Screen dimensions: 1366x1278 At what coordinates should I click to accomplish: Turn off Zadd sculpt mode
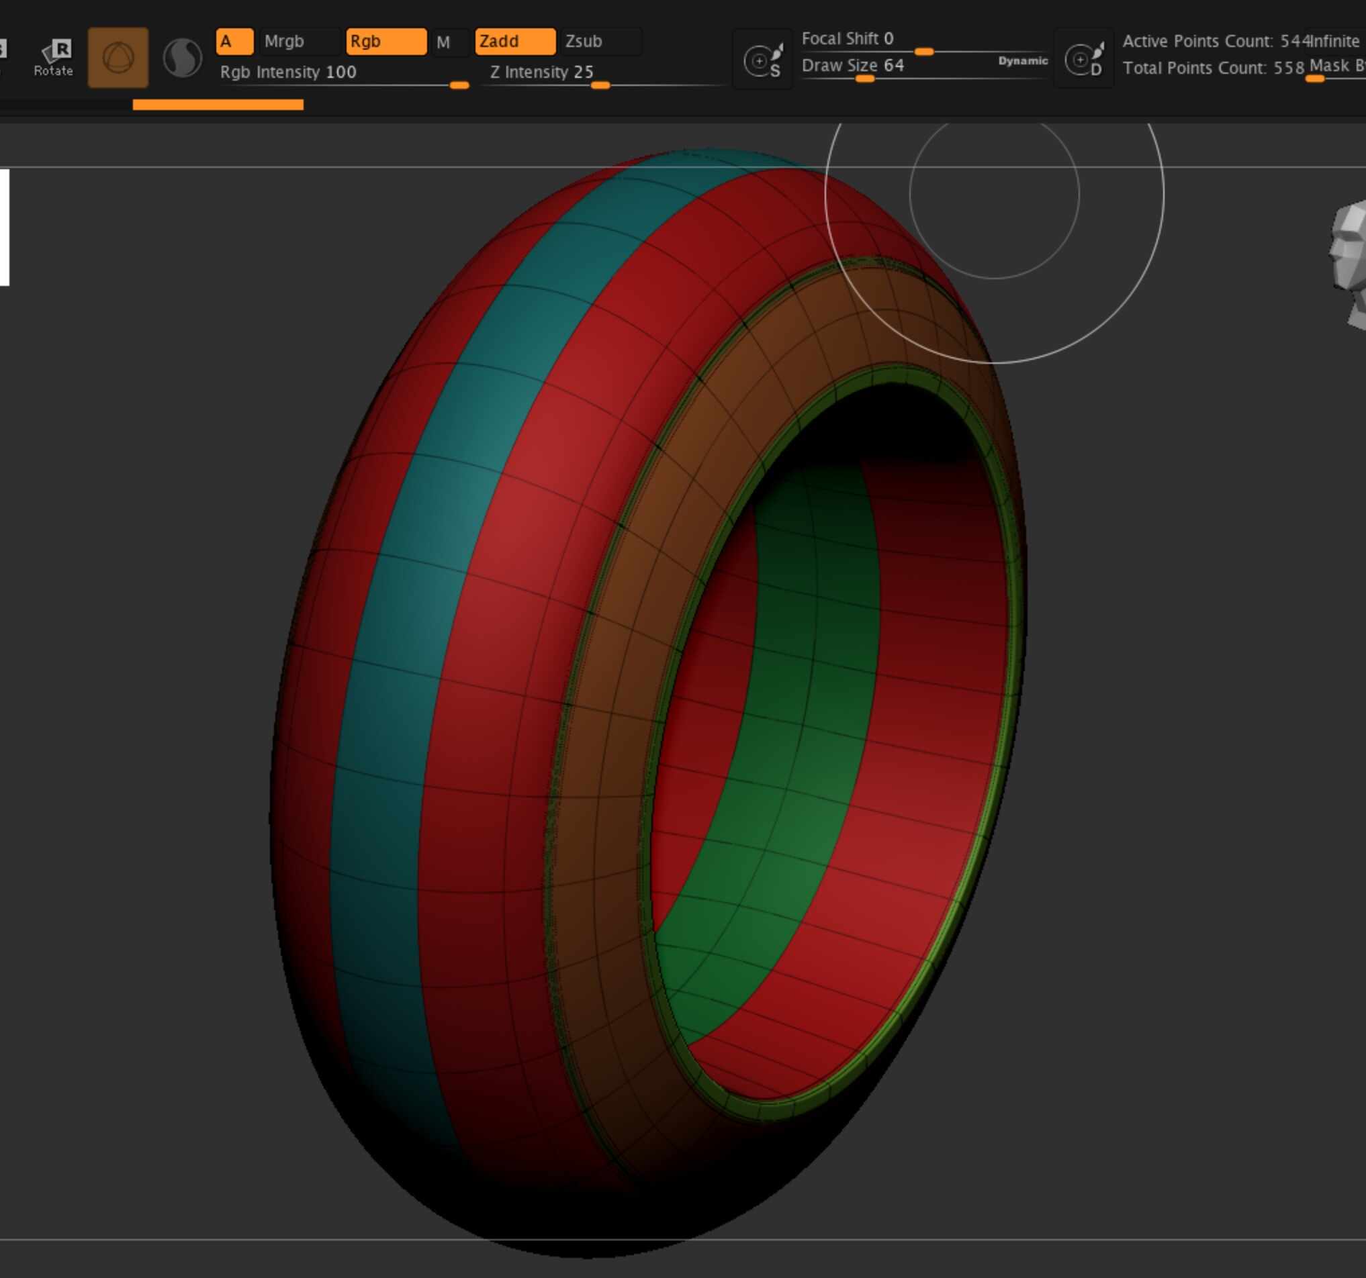click(514, 41)
